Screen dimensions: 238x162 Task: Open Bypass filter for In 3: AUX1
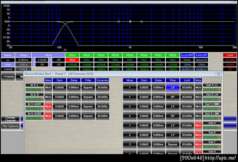(88, 107)
